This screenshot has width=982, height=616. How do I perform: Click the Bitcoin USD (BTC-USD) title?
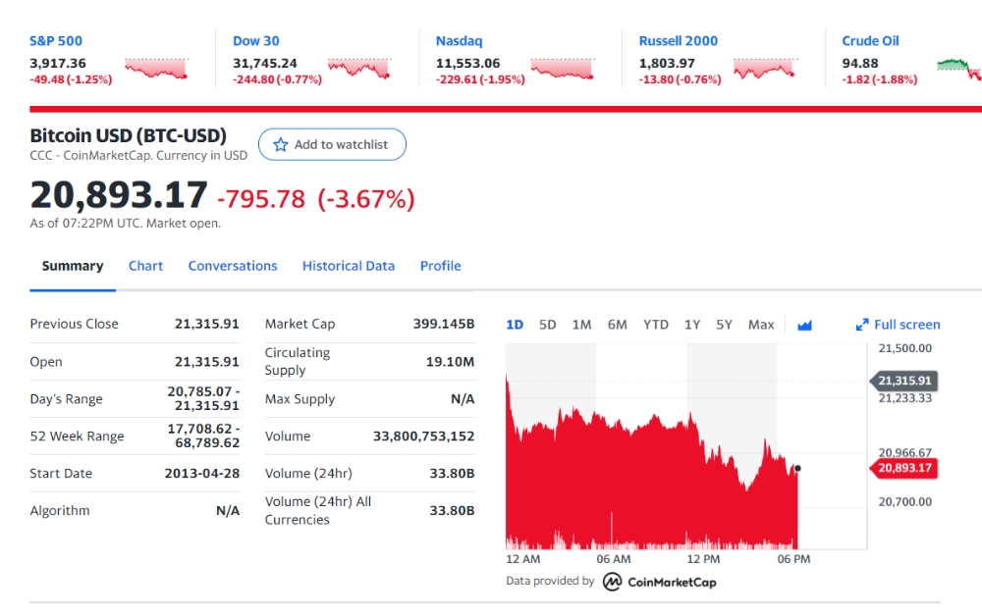(129, 135)
